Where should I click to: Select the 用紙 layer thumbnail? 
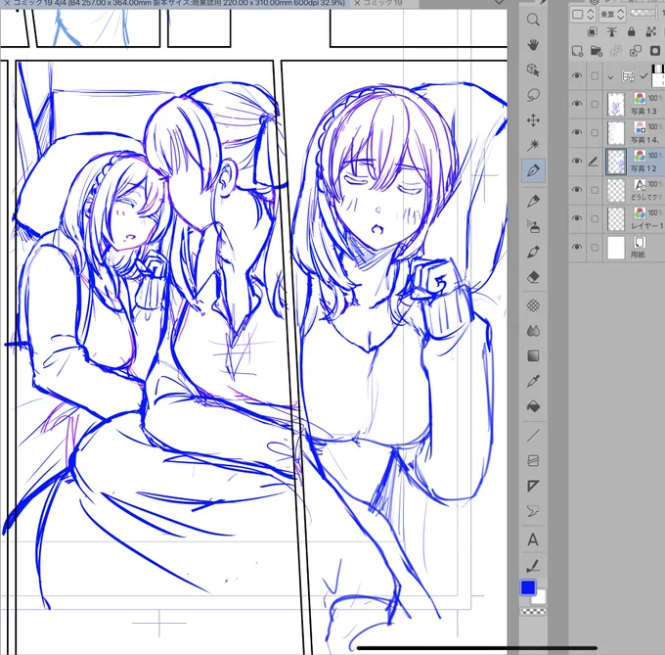click(x=616, y=248)
